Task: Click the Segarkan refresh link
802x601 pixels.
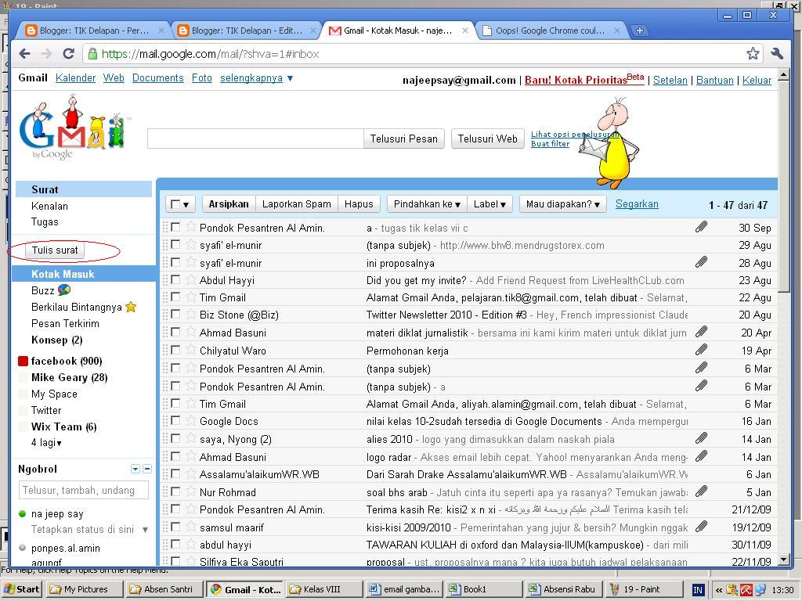Action: click(637, 204)
